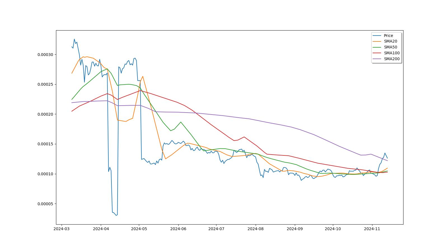Select the Price legend label
The width and height of the screenshot is (448, 252).
pyautogui.click(x=388, y=36)
